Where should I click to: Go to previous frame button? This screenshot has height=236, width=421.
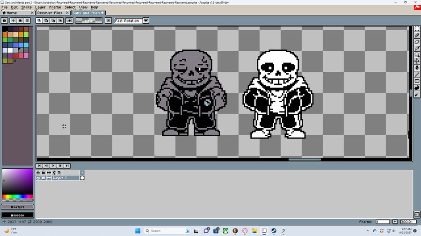[46, 166]
